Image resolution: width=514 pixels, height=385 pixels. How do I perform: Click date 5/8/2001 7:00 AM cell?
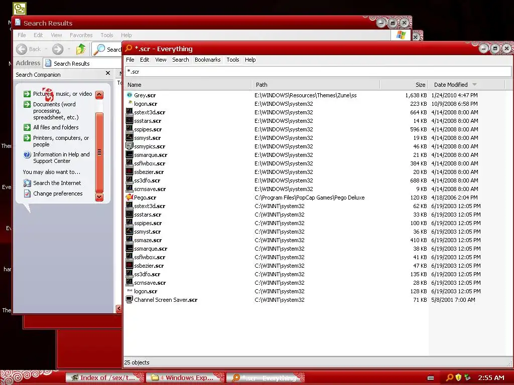coord(453,300)
